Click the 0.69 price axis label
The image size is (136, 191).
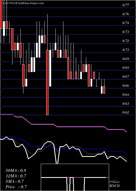tap(126, 59)
